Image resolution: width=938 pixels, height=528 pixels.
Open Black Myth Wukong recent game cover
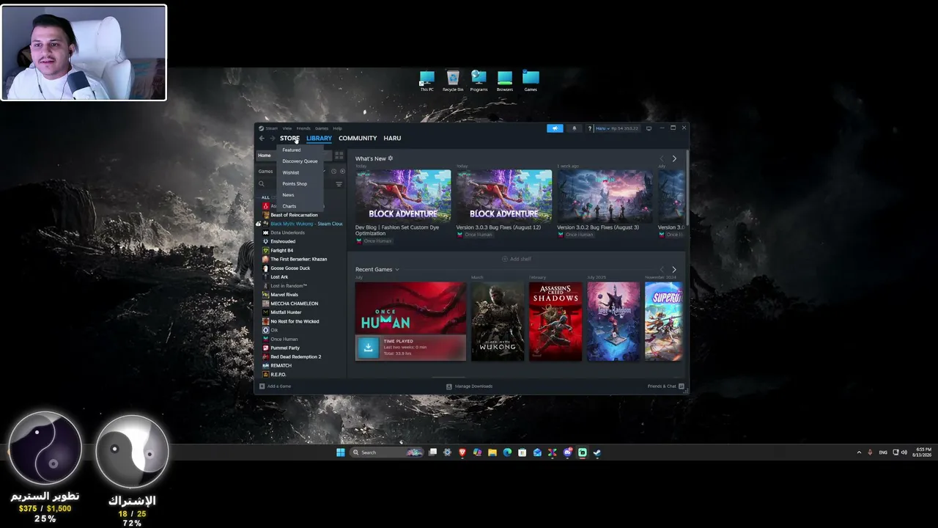498,322
